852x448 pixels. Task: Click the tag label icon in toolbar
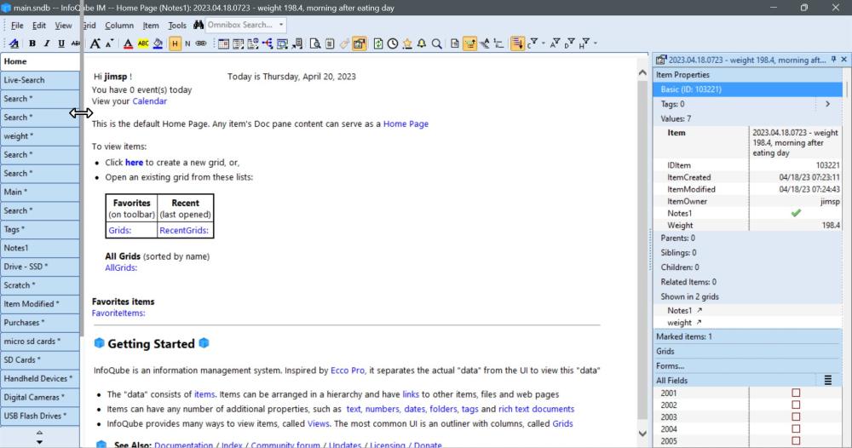point(344,43)
